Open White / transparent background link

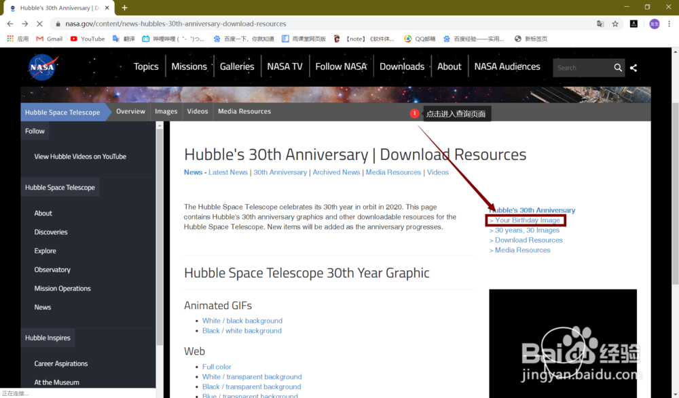coord(252,377)
